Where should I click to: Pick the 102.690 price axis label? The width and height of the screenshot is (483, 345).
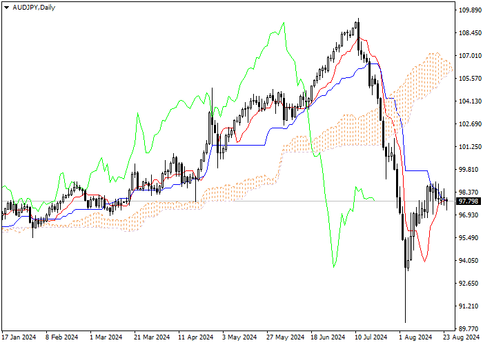(x=470, y=124)
